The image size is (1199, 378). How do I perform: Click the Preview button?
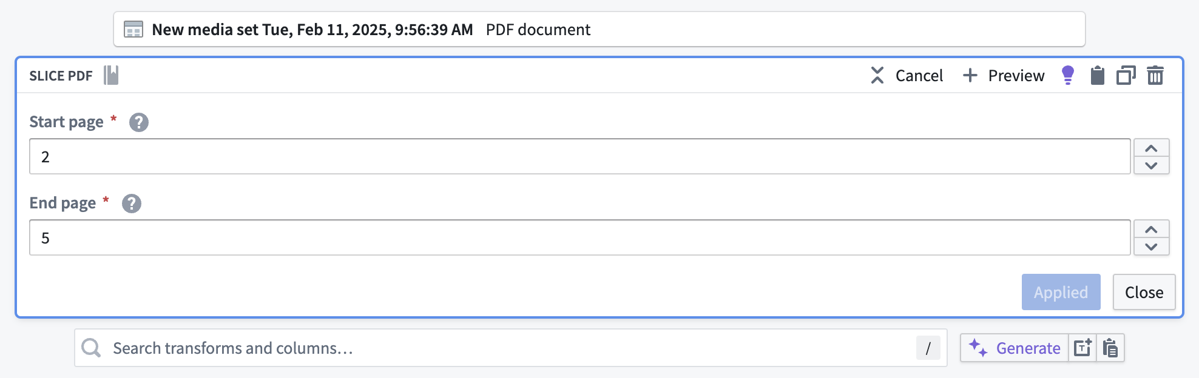1004,75
